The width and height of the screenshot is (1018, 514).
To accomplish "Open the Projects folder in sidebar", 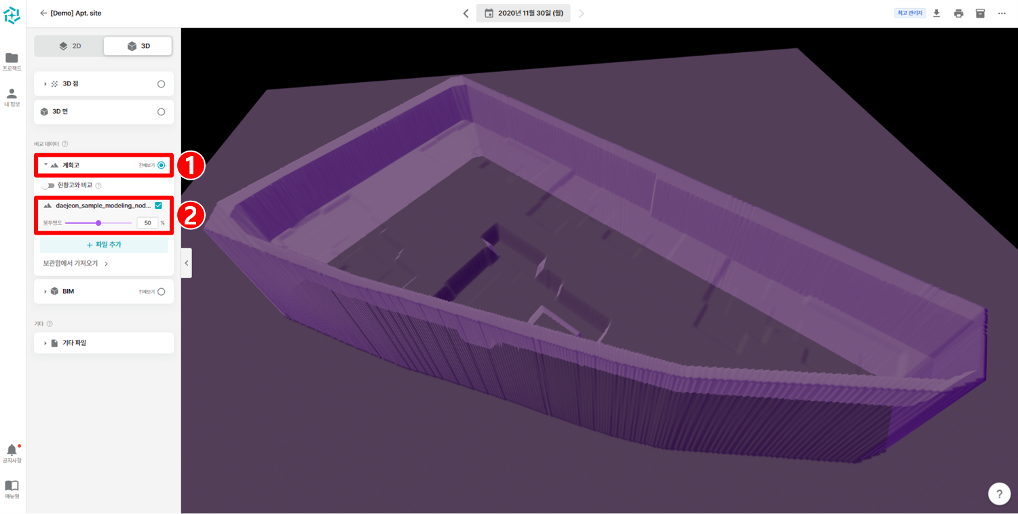I will (x=12, y=61).
